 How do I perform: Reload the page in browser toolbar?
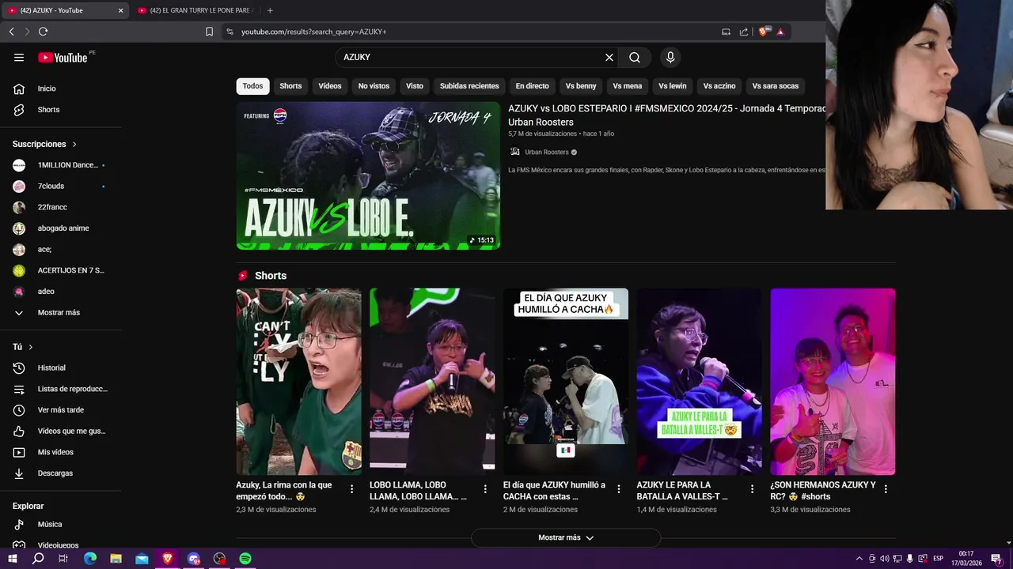tap(43, 32)
